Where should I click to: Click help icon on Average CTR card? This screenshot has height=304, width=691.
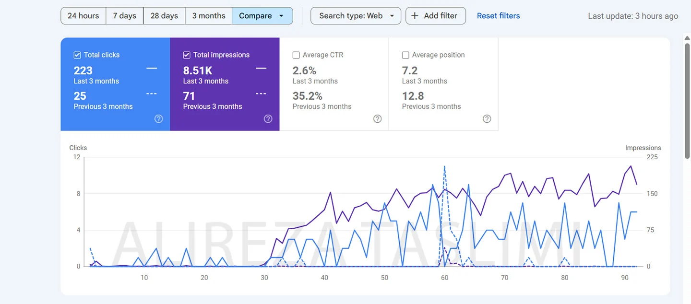(378, 119)
